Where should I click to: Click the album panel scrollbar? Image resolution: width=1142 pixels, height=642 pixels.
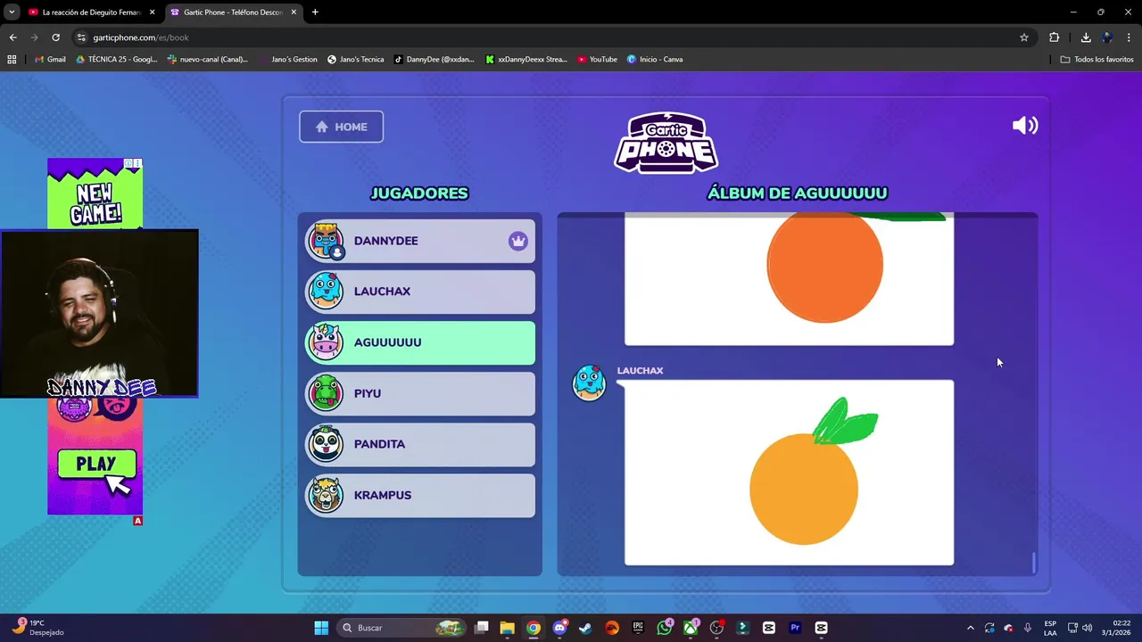coord(1034,563)
